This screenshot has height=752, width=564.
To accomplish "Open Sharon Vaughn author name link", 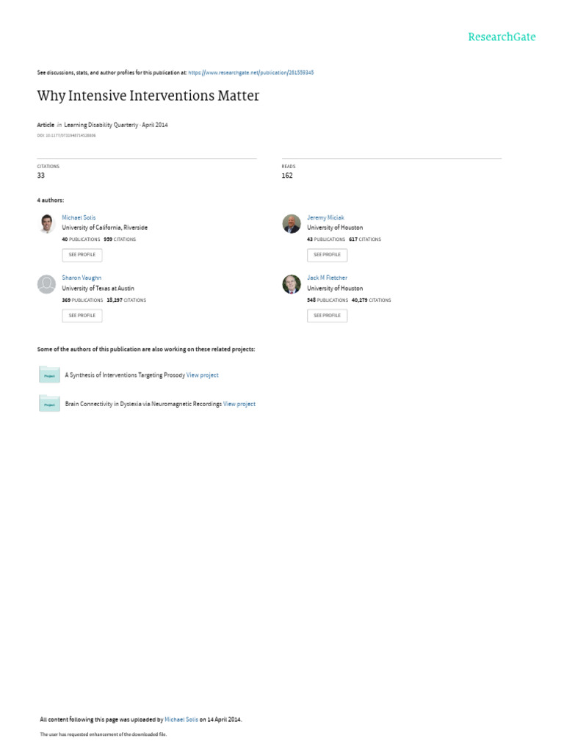I will pyautogui.click(x=82, y=278).
